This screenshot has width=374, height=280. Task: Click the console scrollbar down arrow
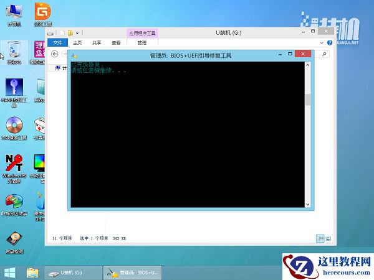click(x=308, y=204)
